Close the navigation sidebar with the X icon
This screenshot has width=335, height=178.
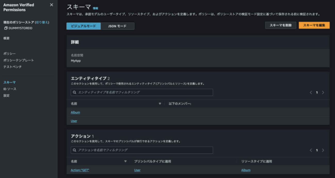coord(51,4)
